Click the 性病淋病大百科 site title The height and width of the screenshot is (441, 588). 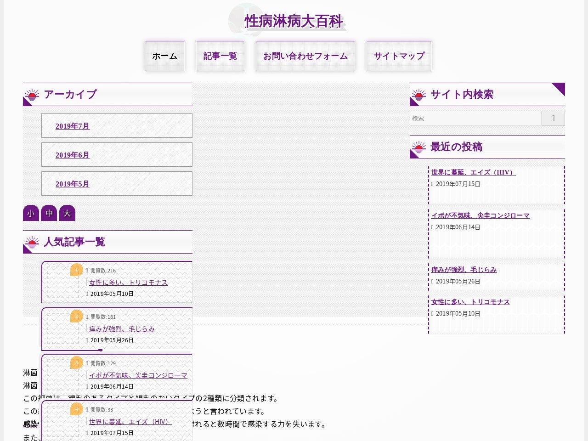pos(294,21)
